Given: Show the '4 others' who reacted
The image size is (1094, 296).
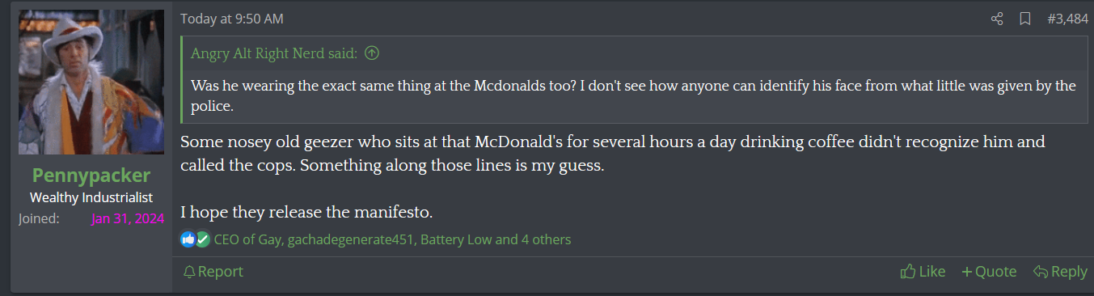Looking at the screenshot, I should tap(547, 239).
